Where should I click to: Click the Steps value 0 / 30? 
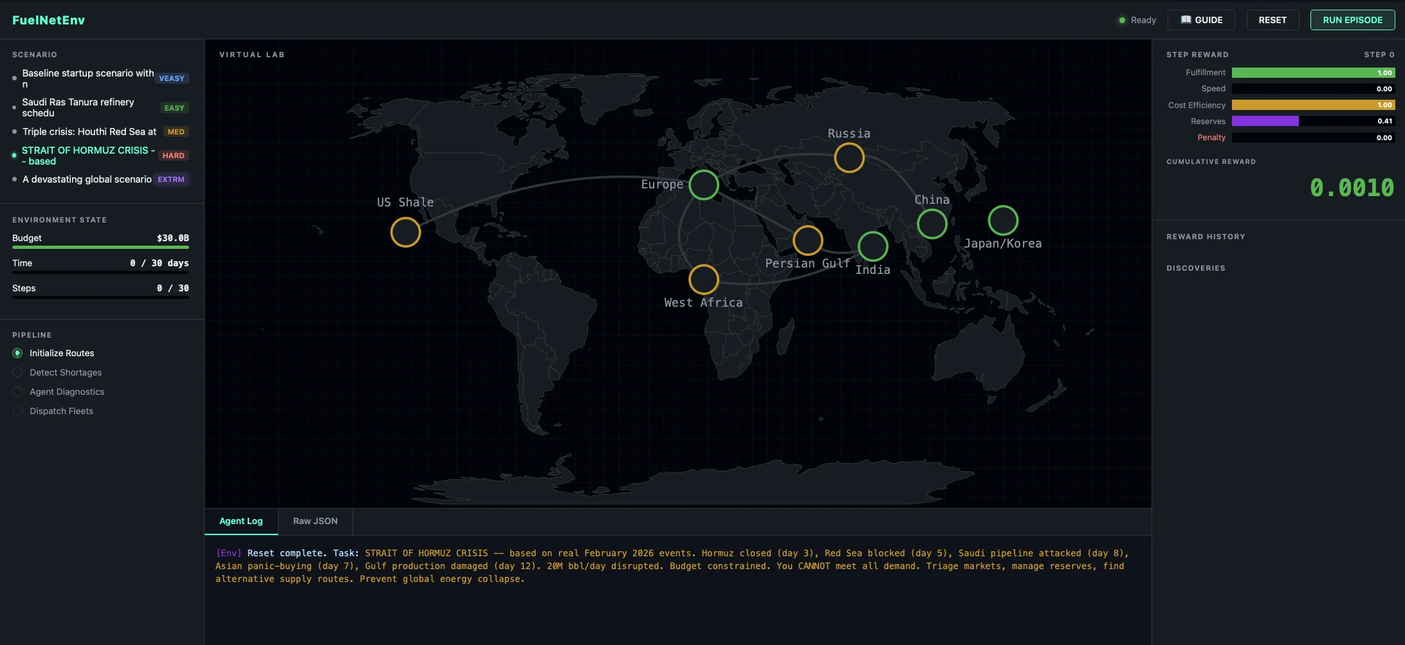pos(173,288)
